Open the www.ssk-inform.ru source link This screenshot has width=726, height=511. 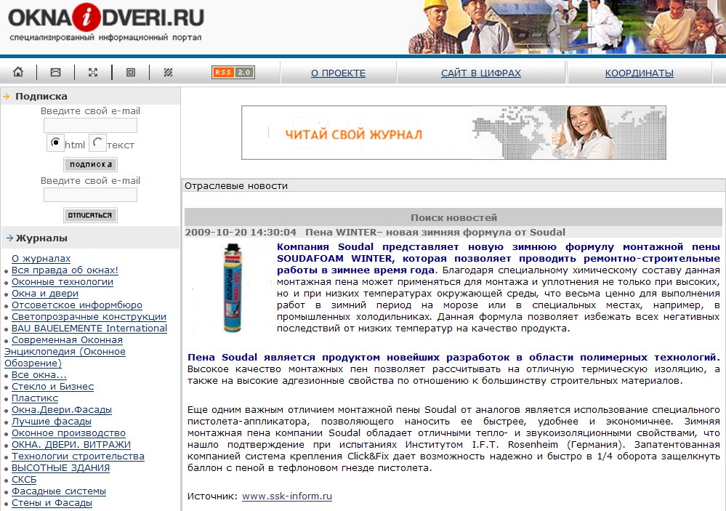click(287, 496)
